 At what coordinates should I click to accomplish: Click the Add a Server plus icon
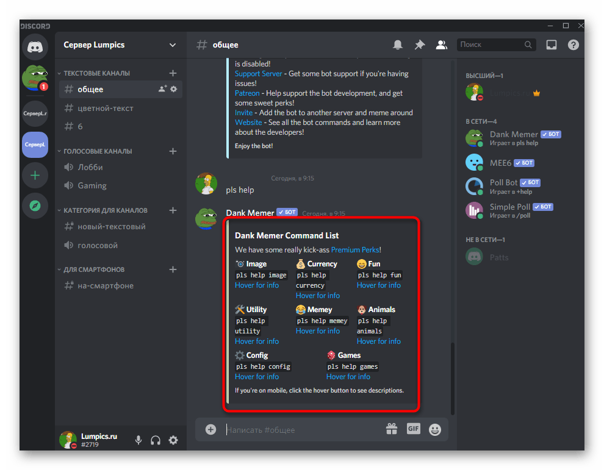click(35, 176)
